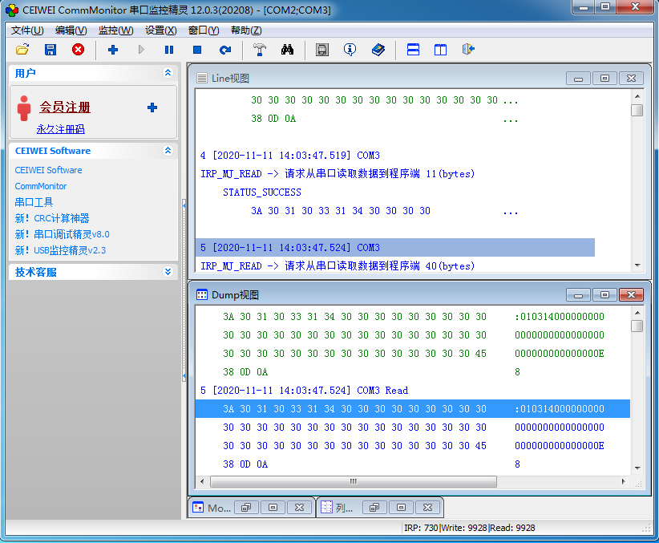Maximize the Line视图 window
Screen dimensions: 659x543
604,79
